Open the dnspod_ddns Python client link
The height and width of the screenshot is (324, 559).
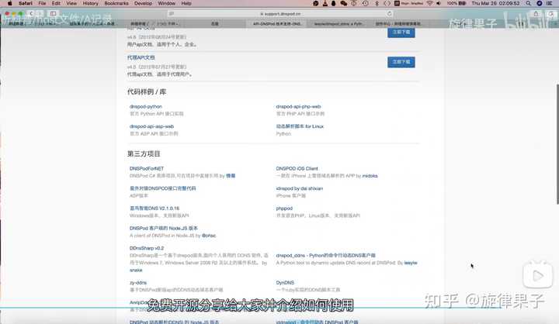(x=325, y=256)
